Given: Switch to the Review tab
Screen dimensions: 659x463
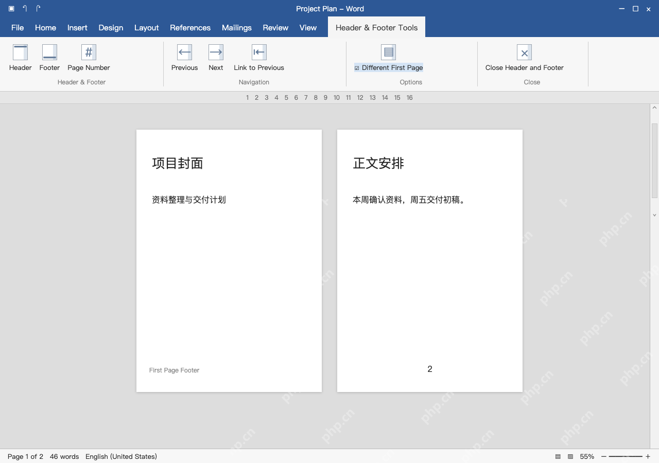Looking at the screenshot, I should point(275,28).
